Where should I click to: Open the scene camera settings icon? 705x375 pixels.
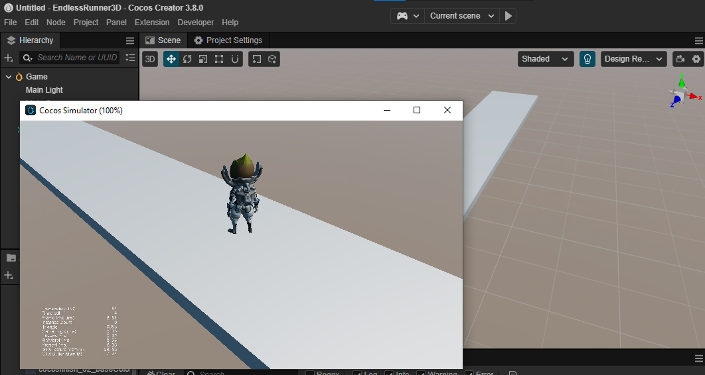pos(680,59)
